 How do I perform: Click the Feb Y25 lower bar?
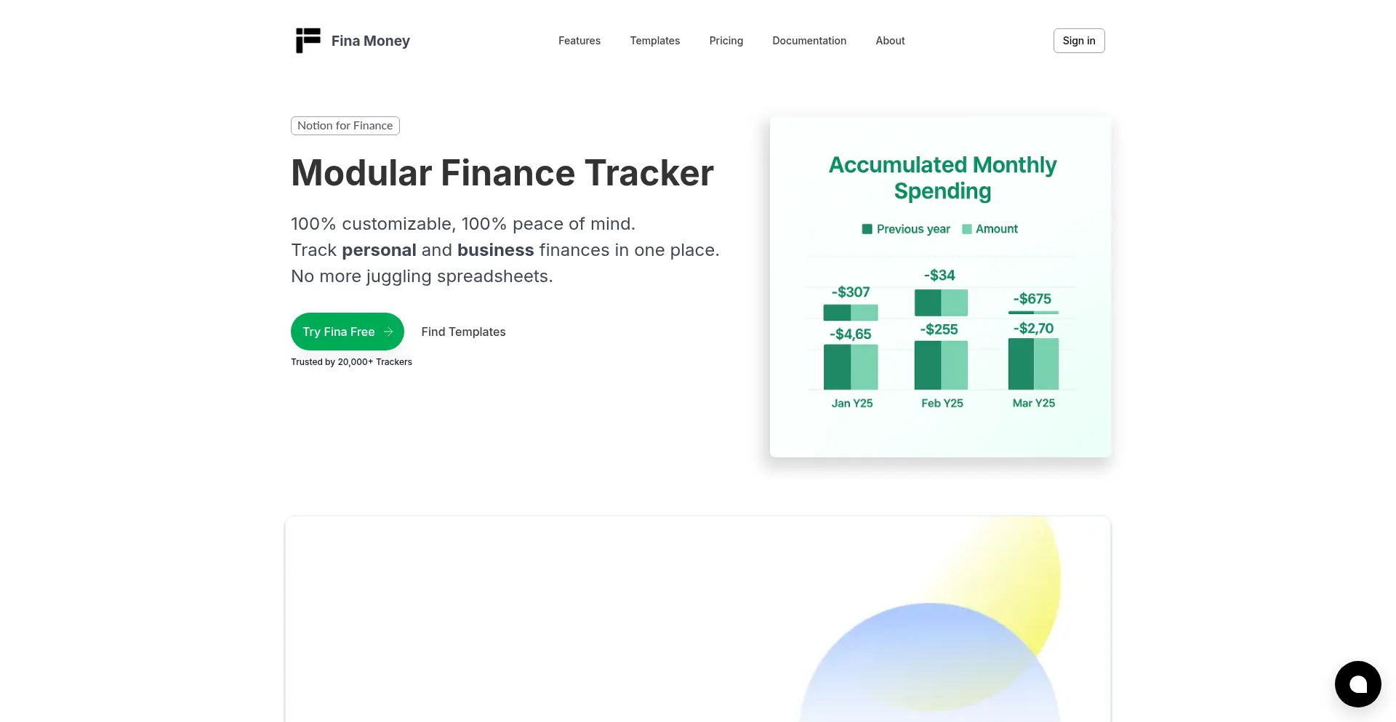[x=941, y=365]
